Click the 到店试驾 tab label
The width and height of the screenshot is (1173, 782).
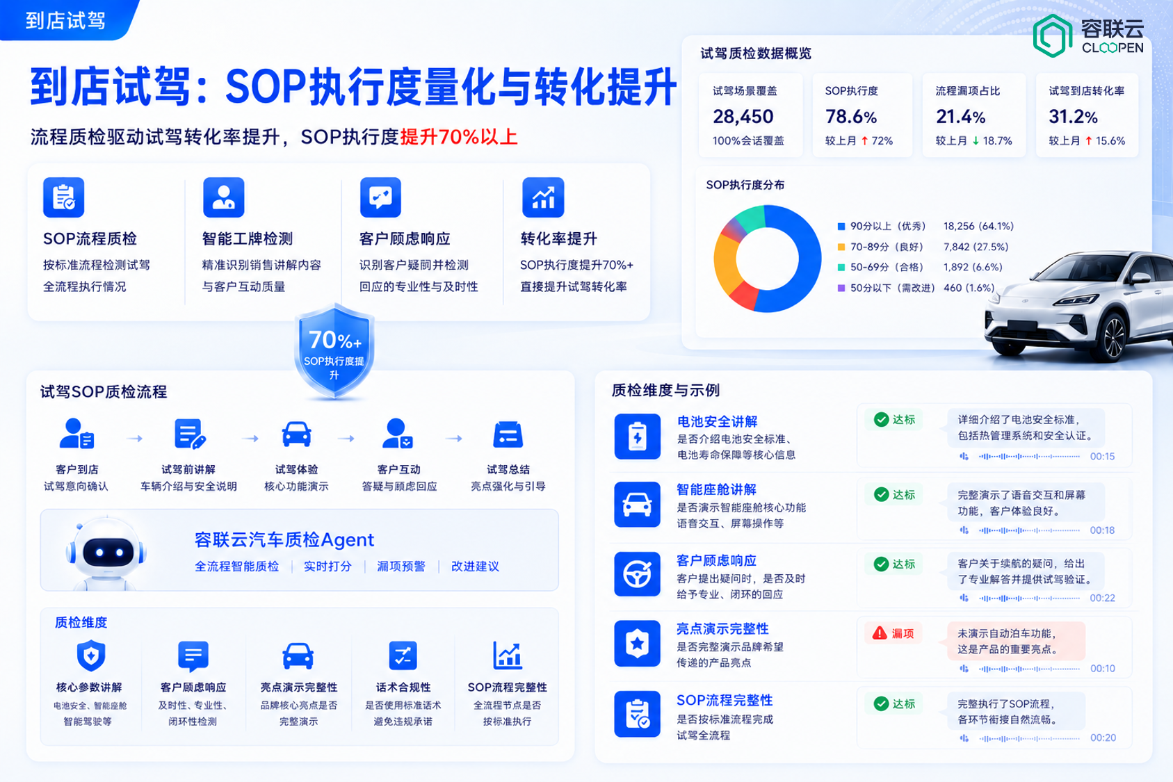pyautogui.click(x=65, y=21)
